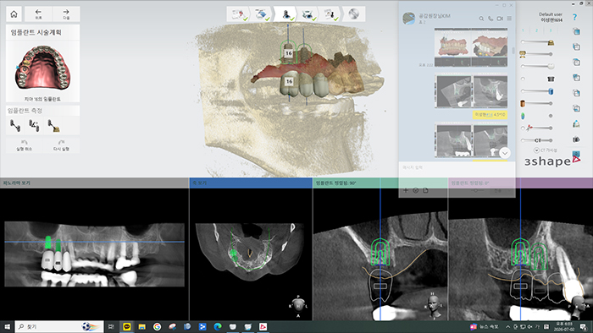Adjust the crown visibility slider
Viewport: 593px width, 333px height.
537,42
